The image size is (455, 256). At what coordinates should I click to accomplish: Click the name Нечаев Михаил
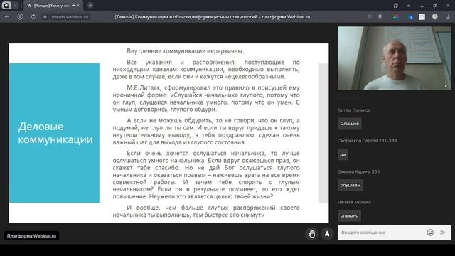pyautogui.click(x=354, y=202)
